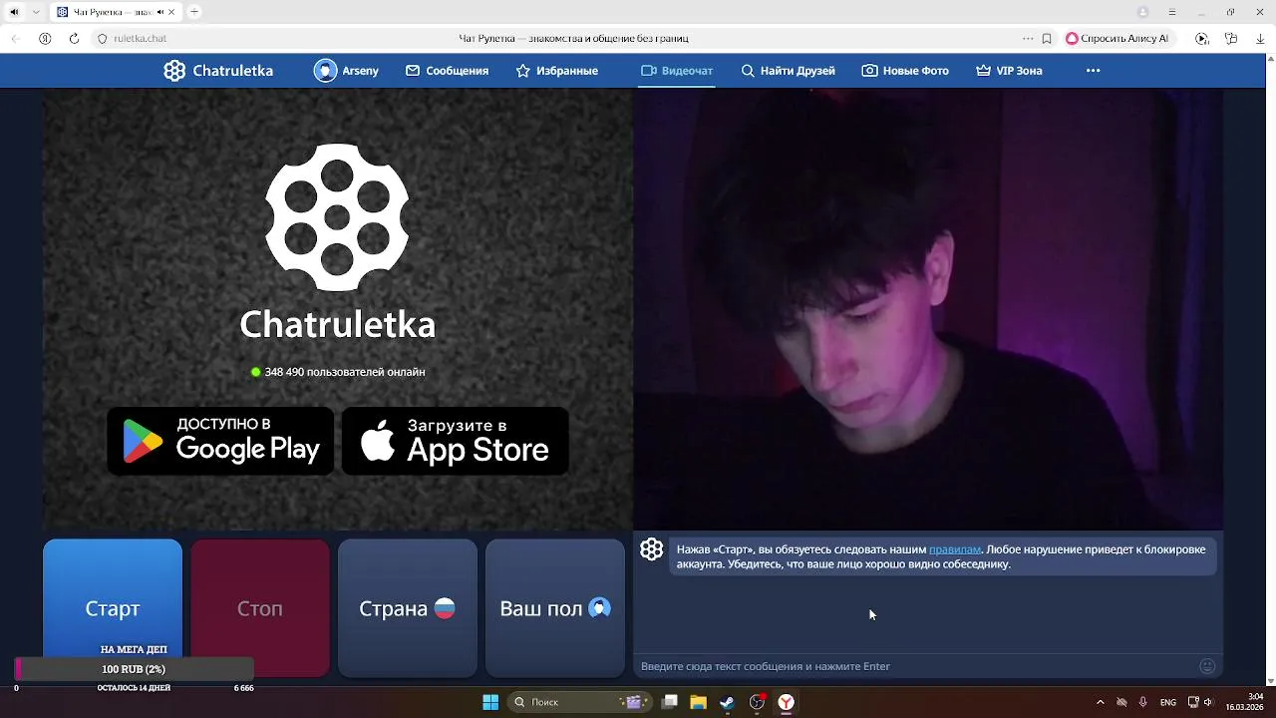Open the Arseny profile menu
The width and height of the screenshot is (1276, 718).
click(x=346, y=71)
